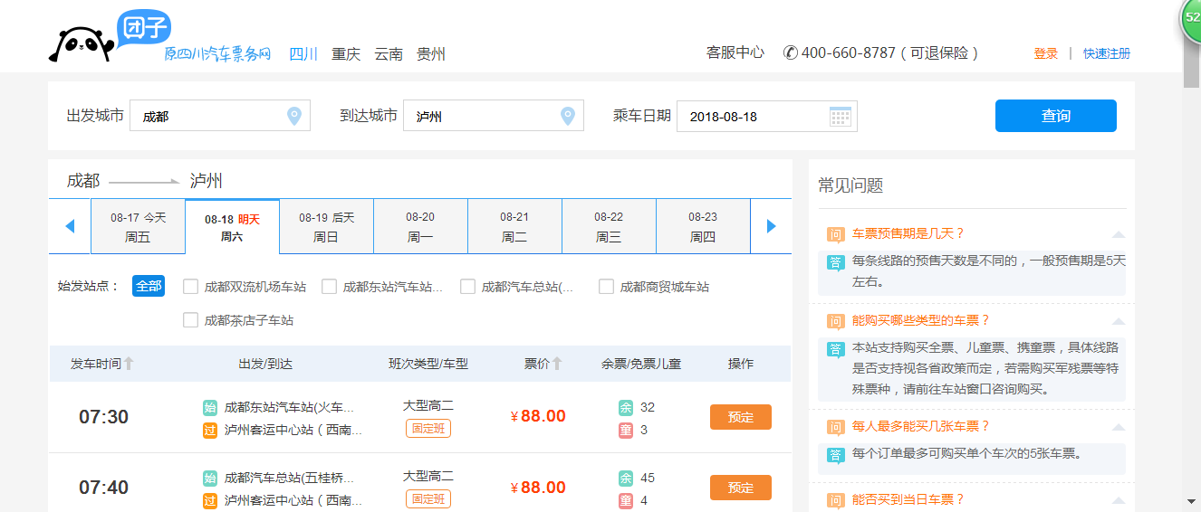
Task: Toggle the 每人最多能买几张车票 FAQ arrow
Action: (x=1118, y=427)
